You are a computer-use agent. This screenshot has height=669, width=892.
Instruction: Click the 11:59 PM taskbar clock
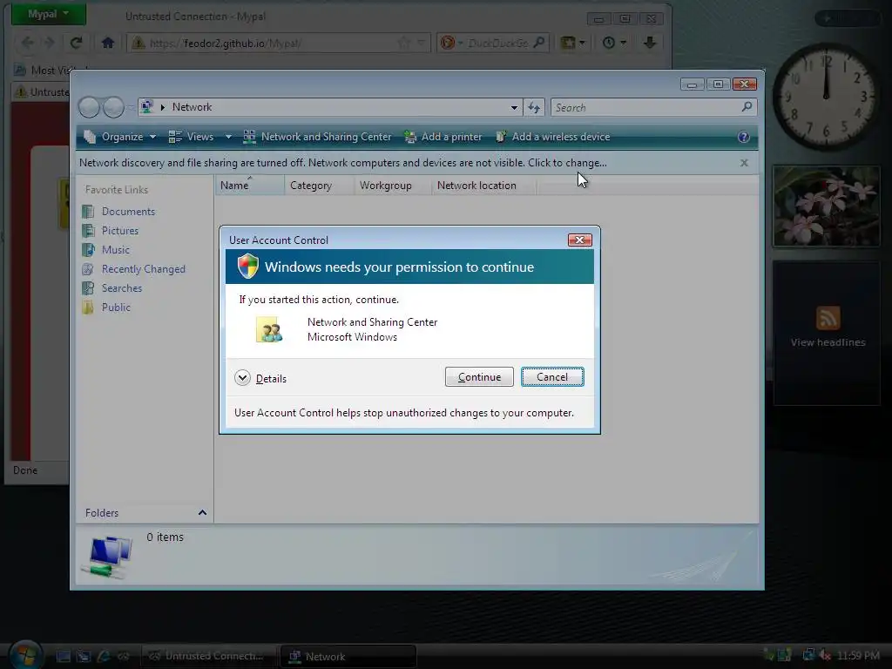click(x=858, y=656)
